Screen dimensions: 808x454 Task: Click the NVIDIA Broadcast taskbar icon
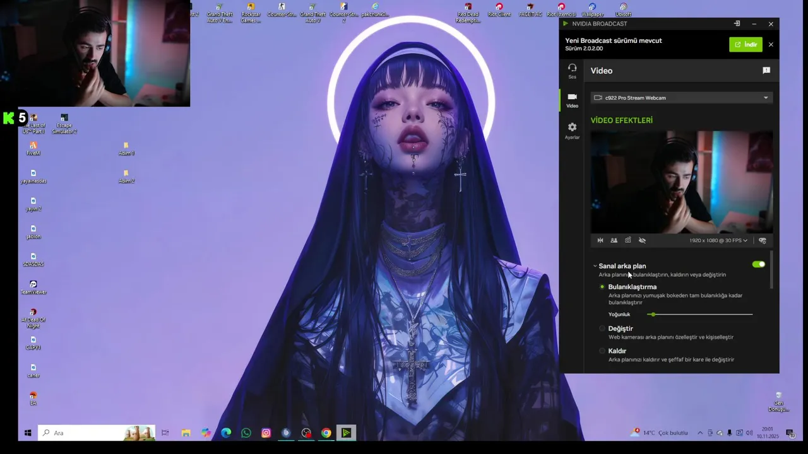pyautogui.click(x=346, y=433)
